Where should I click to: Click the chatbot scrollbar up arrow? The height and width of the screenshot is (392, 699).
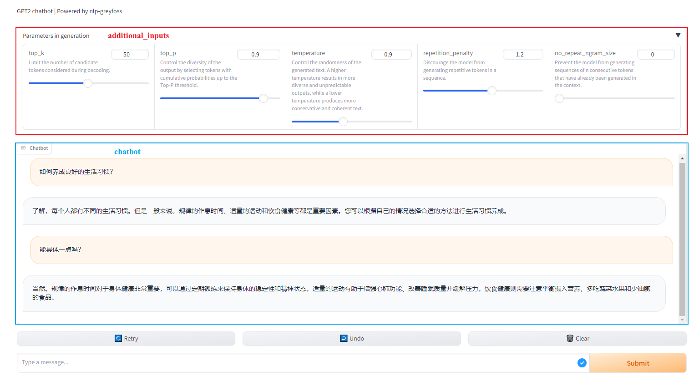(682, 158)
